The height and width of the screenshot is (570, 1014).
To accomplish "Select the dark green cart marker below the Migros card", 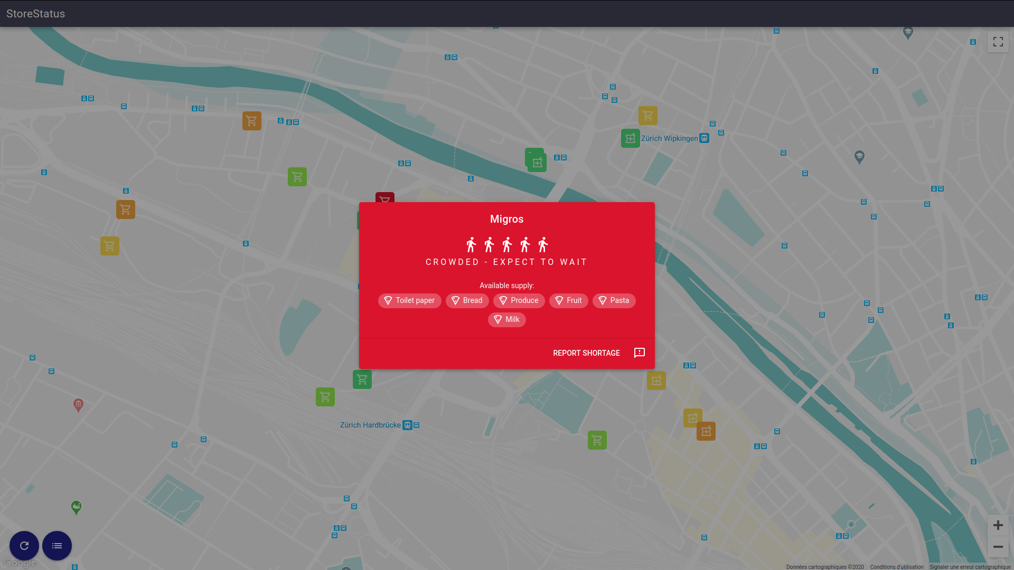I will 362,379.
